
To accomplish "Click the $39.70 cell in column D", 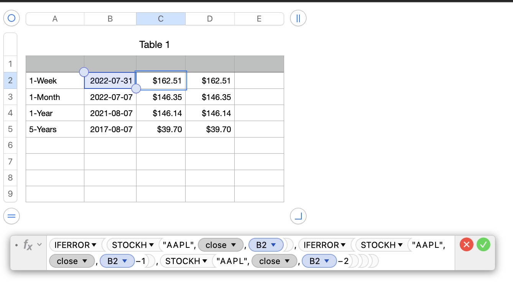I will (x=210, y=129).
